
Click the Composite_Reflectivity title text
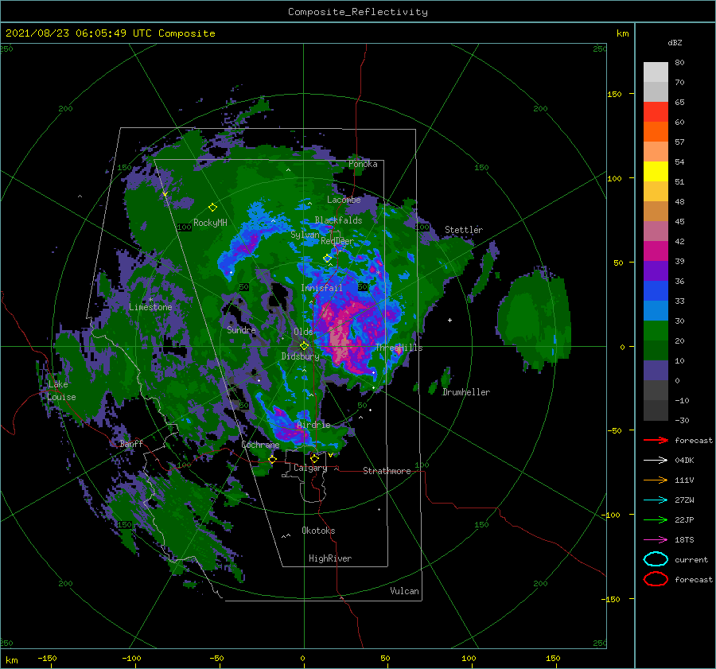click(x=358, y=12)
